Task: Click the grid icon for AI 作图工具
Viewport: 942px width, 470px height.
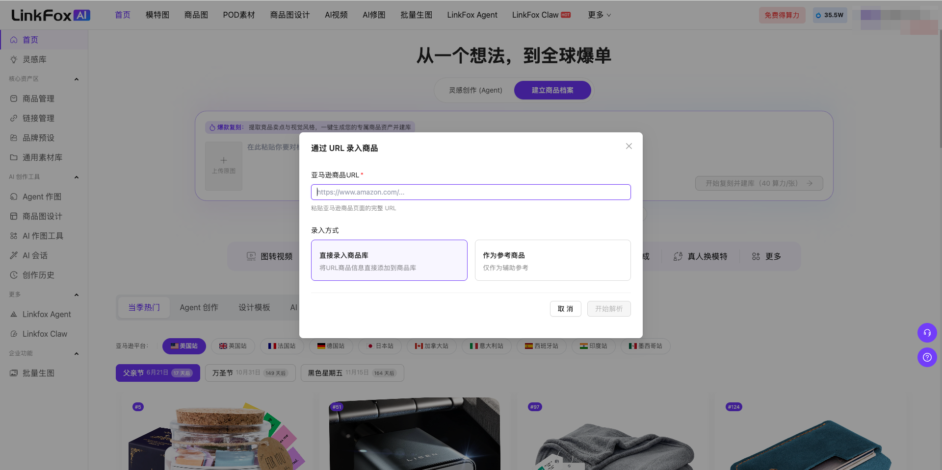Action: click(14, 236)
